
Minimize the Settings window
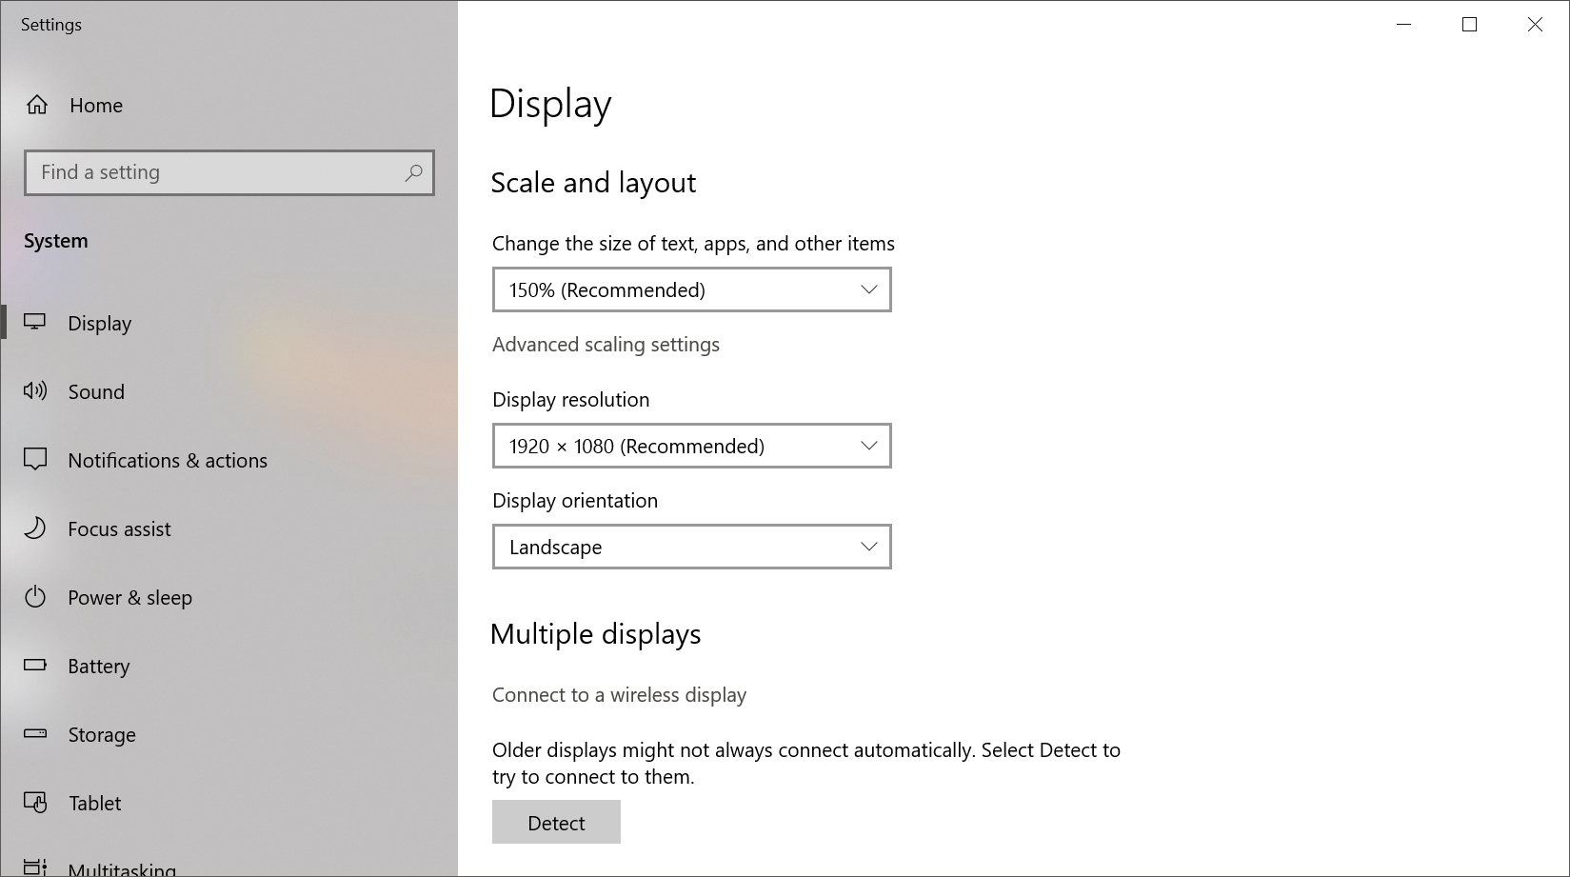(x=1403, y=25)
